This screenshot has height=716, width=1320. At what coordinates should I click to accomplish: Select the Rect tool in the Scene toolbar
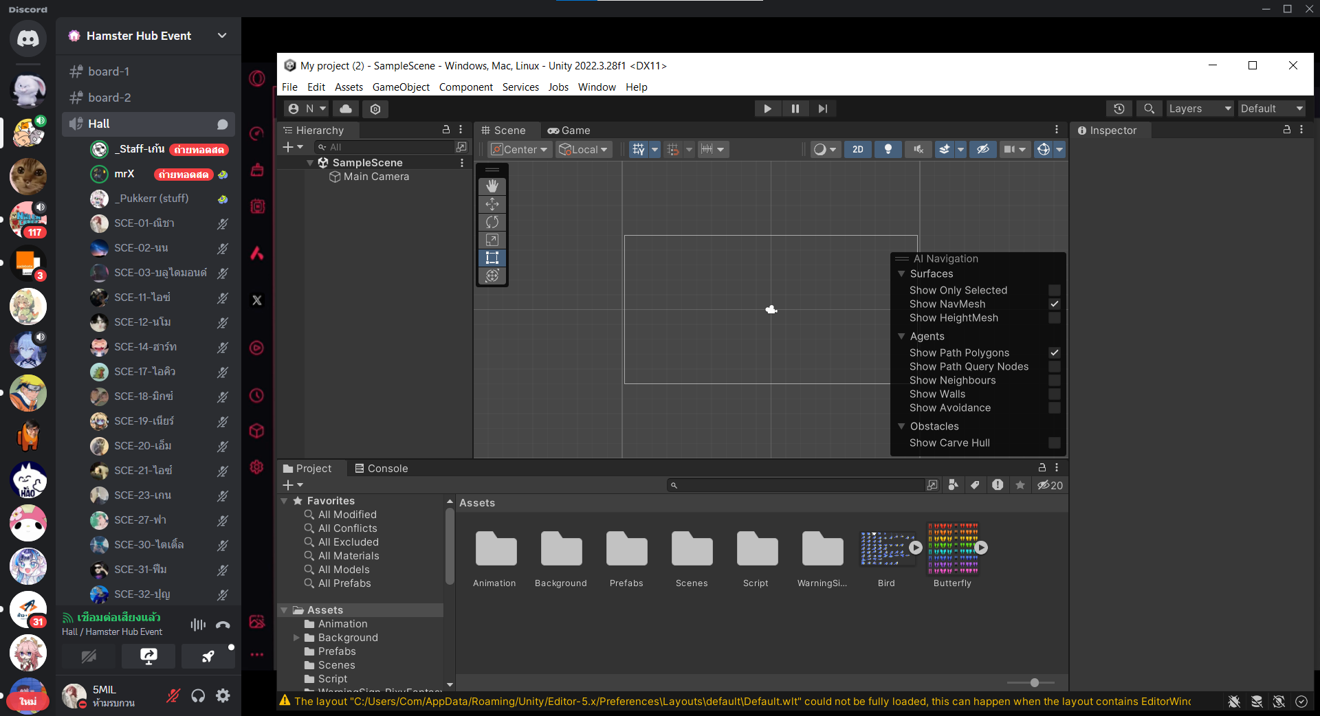click(492, 258)
